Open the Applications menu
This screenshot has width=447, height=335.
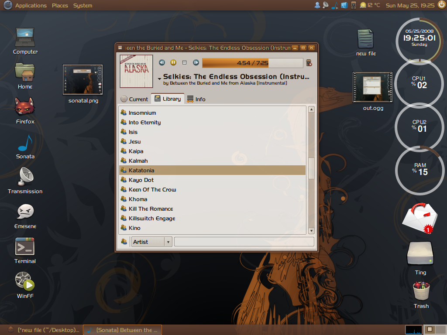click(x=31, y=6)
